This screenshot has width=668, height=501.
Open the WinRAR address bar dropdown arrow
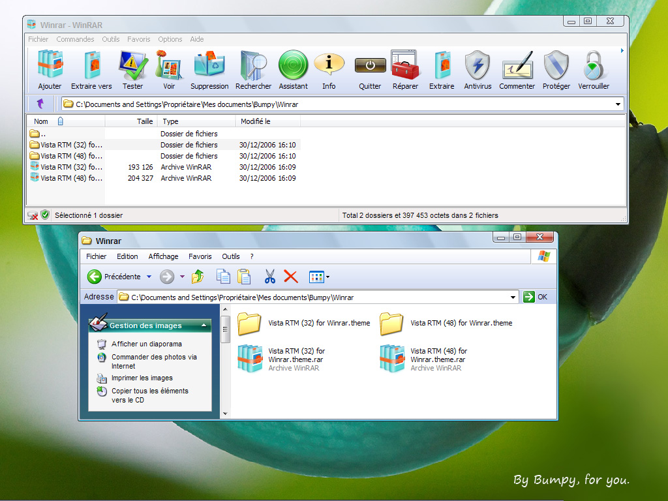click(x=617, y=103)
